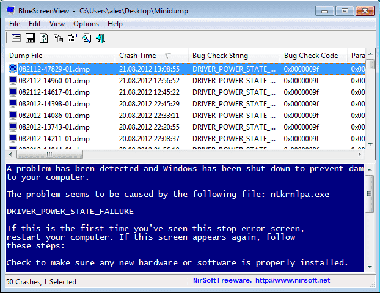Open the View menu
Viewport: 380px width, 293px height.
[x=57, y=24]
